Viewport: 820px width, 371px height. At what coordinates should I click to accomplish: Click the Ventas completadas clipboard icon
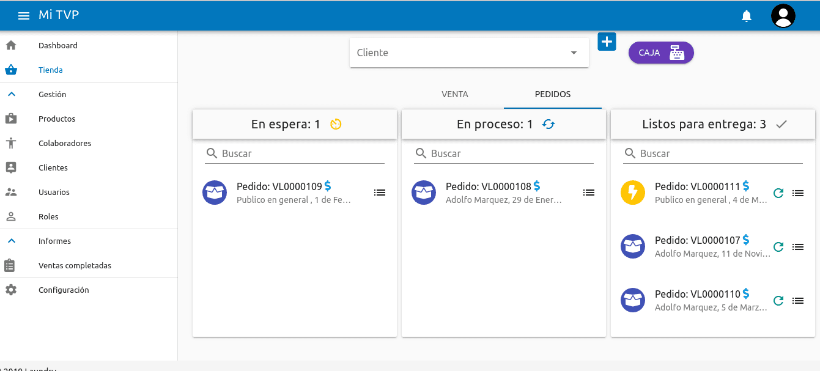10,265
